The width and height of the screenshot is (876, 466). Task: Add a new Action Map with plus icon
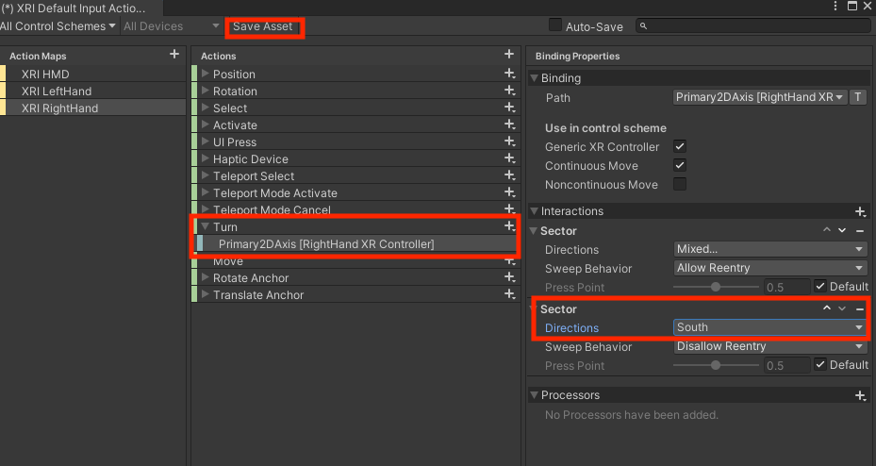[x=174, y=54]
